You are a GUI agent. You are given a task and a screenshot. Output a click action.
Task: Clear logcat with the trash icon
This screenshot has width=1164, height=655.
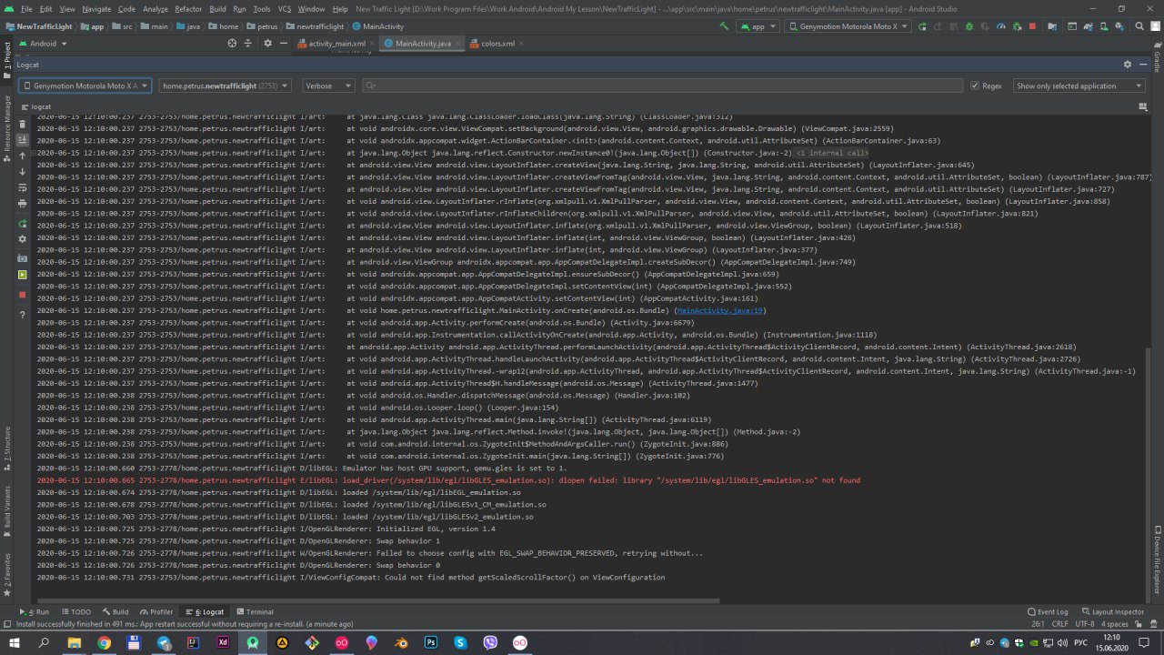[x=23, y=124]
